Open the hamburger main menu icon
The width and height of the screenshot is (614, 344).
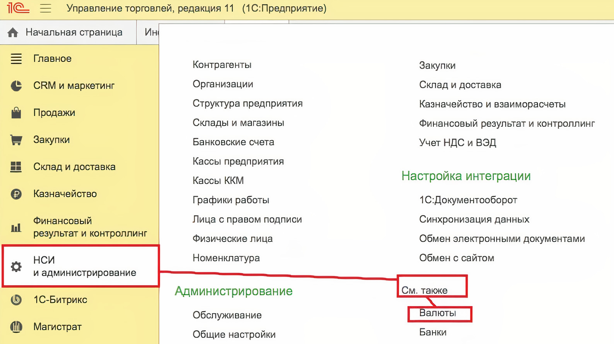coord(46,9)
